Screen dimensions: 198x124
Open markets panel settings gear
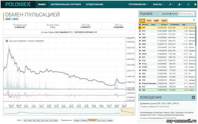tap(194, 20)
